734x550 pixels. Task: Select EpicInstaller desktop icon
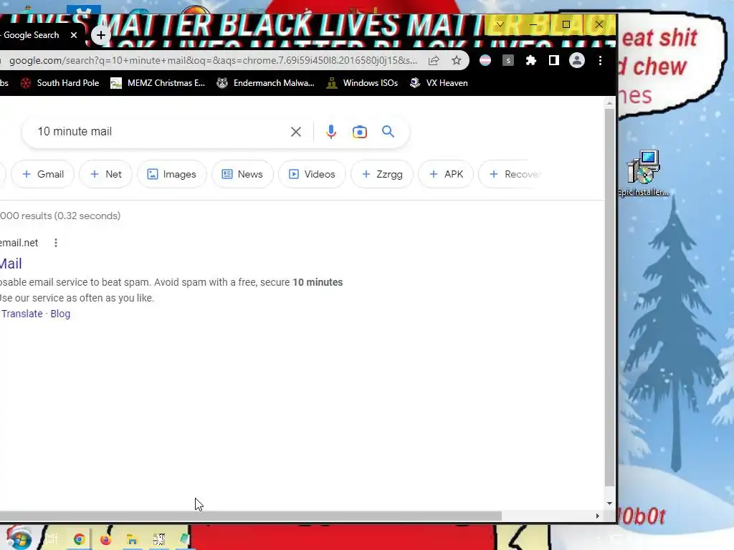pyautogui.click(x=644, y=173)
